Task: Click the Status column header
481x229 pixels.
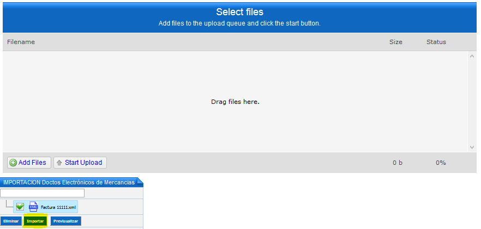Action: (436, 42)
